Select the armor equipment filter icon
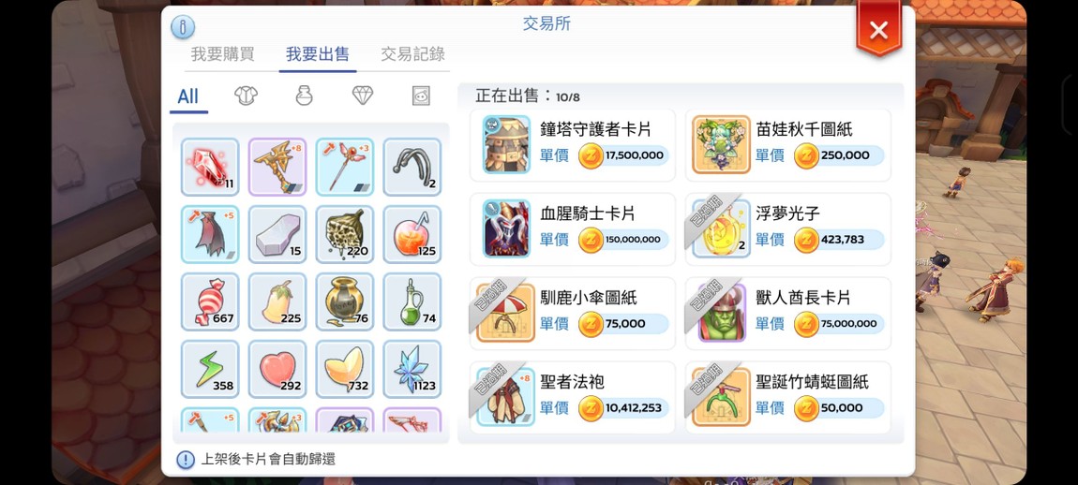This screenshot has width=1078, height=485. pos(246,96)
